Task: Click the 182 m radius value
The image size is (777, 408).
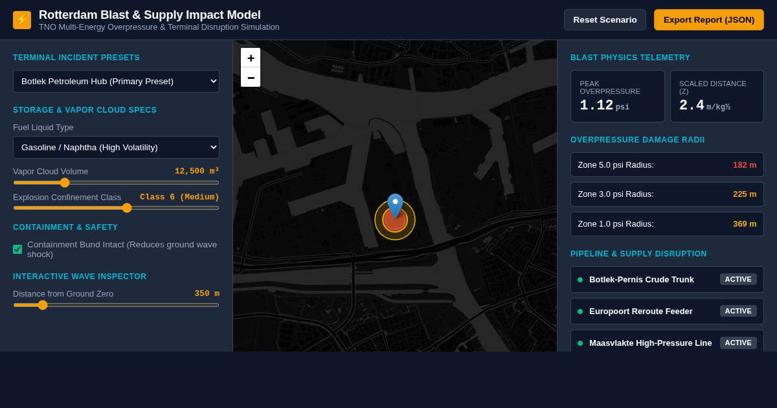Action: [x=745, y=164]
